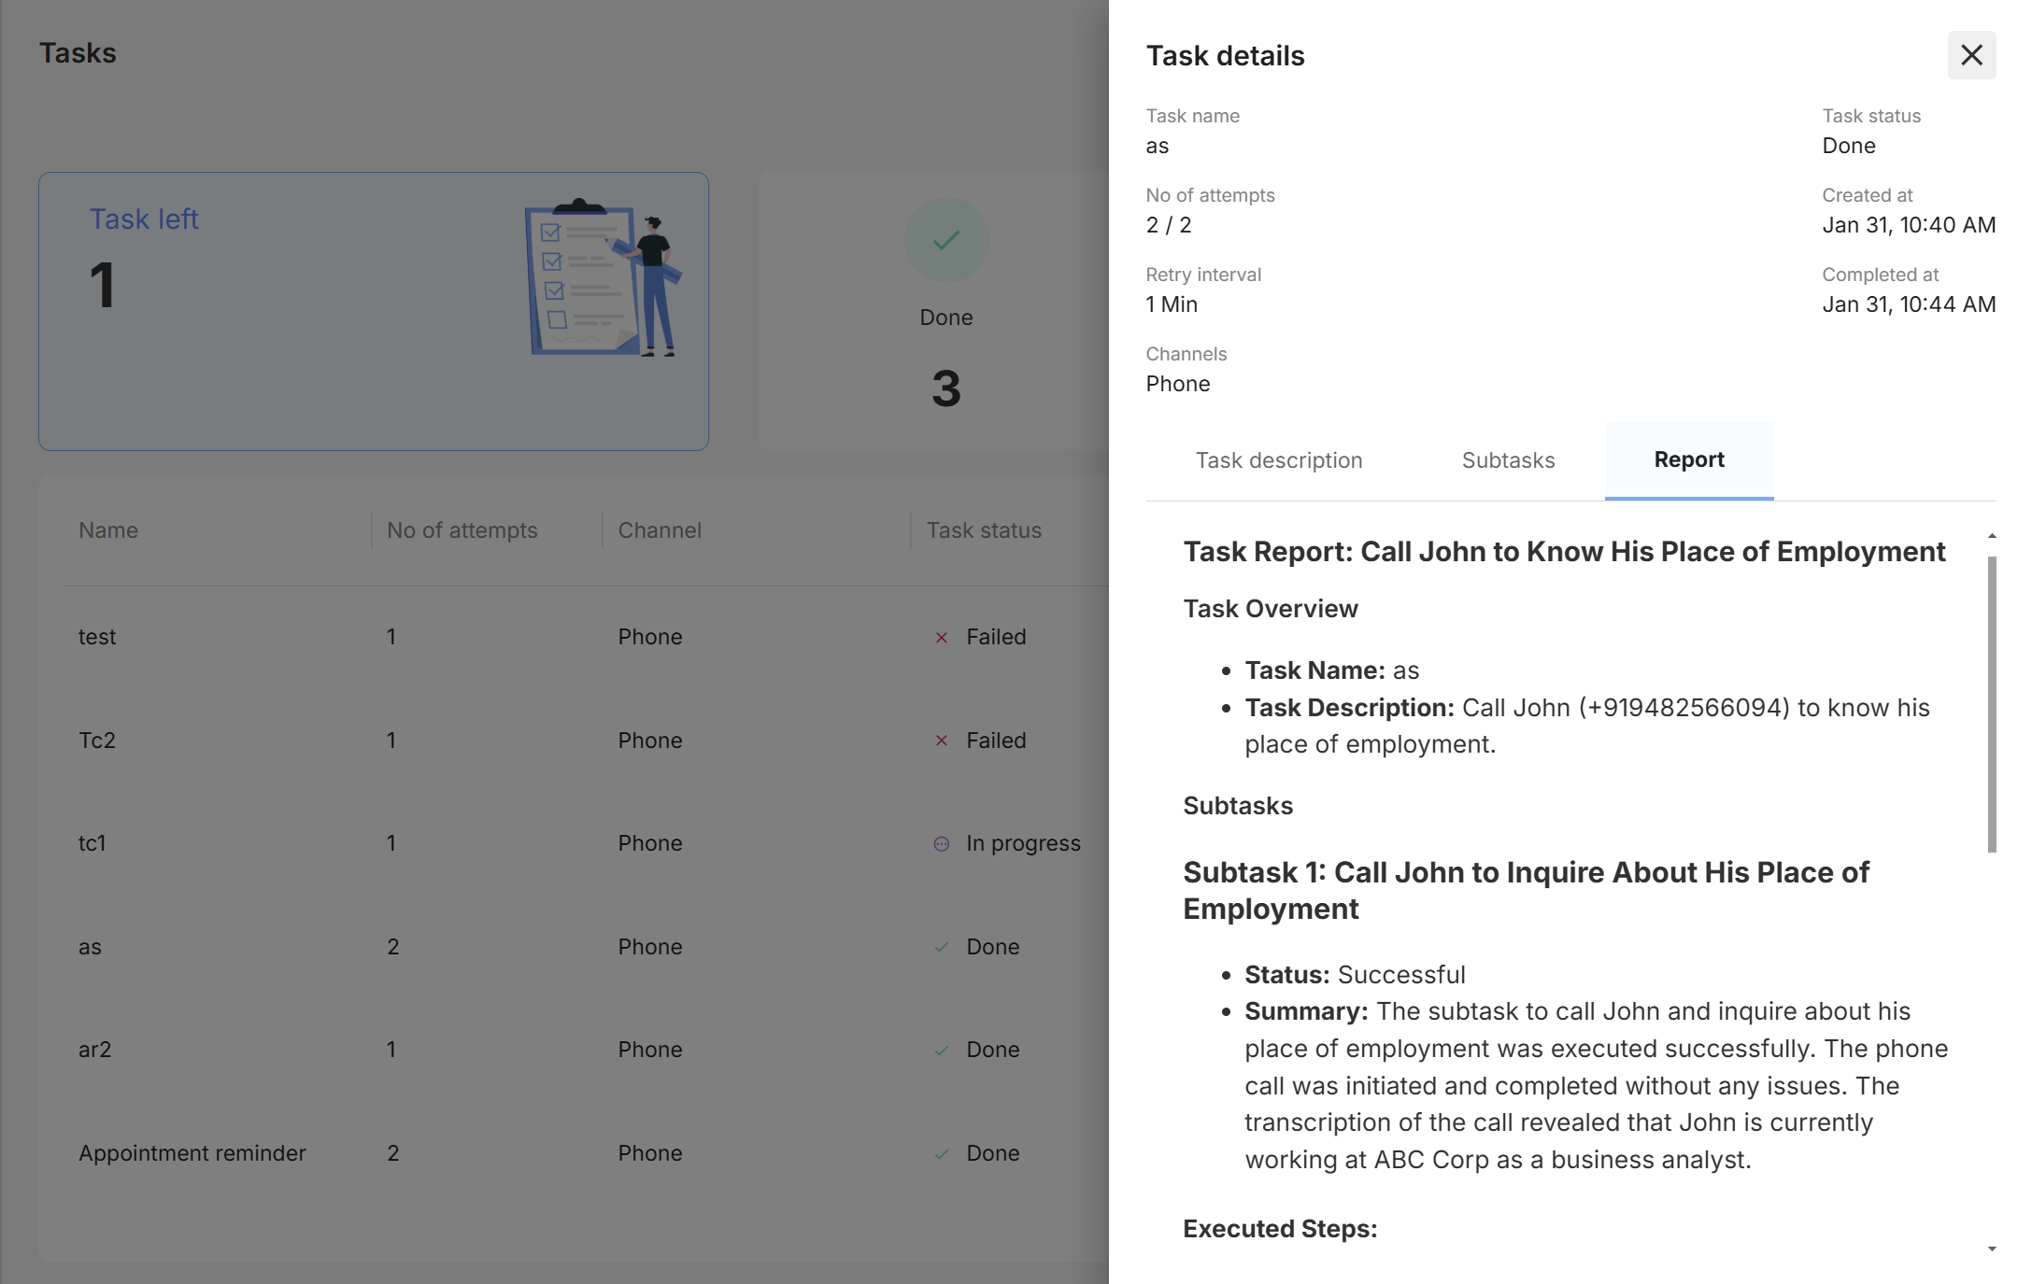Image resolution: width=2032 pixels, height=1284 pixels.
Task: Click the Failed status icon for 'Tc2' task
Action: pos(940,740)
